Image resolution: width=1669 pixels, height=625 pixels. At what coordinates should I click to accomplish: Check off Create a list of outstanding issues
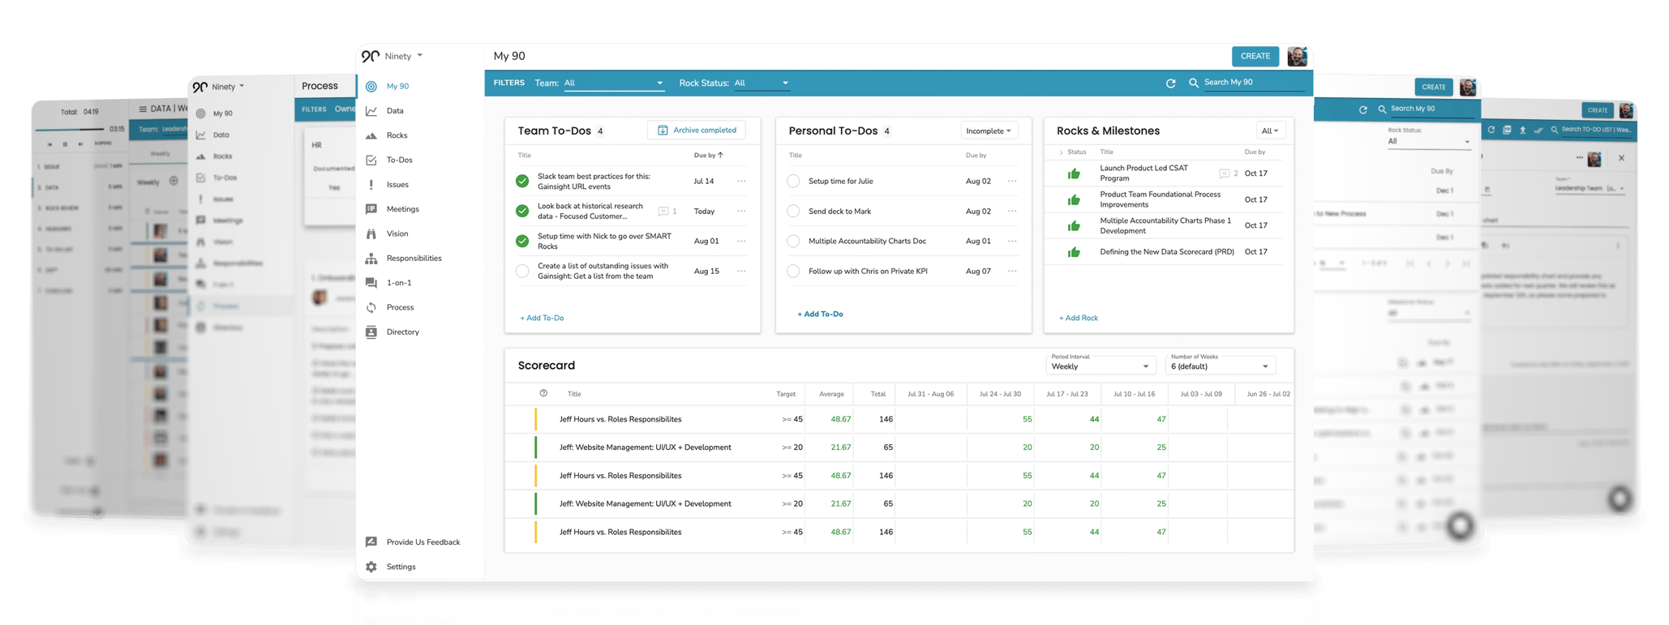pyautogui.click(x=522, y=272)
